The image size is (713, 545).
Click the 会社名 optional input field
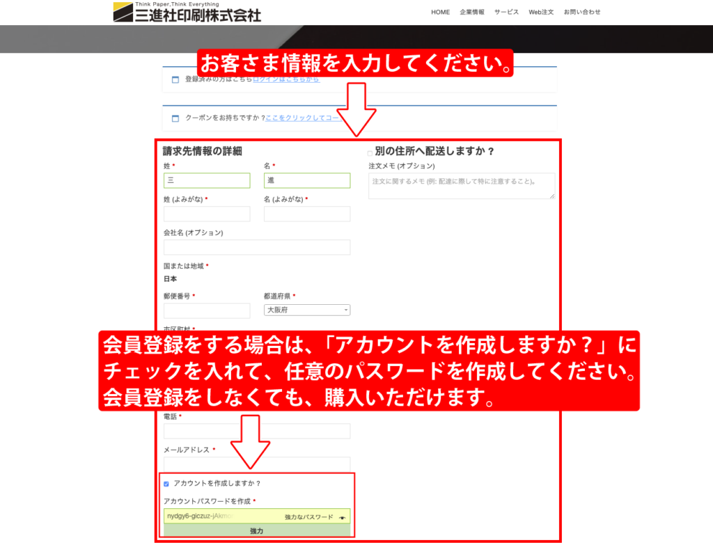pyautogui.click(x=257, y=247)
